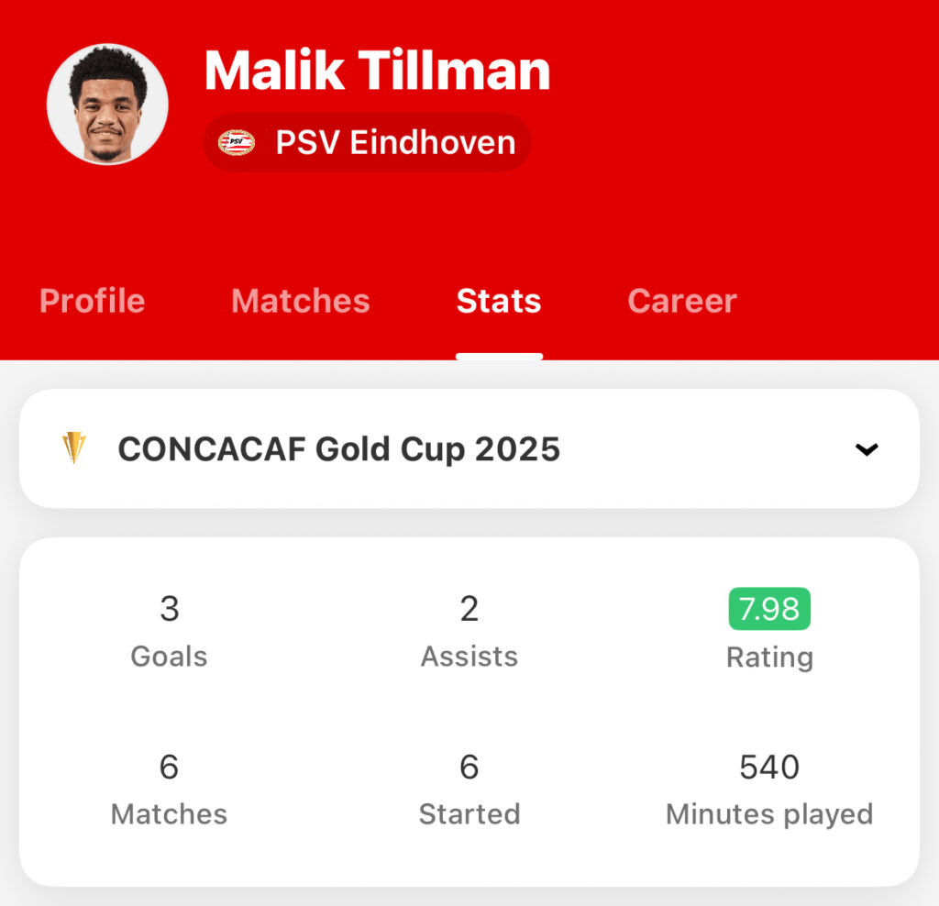Click the PSV Eindhoven club crest icon

(x=237, y=142)
